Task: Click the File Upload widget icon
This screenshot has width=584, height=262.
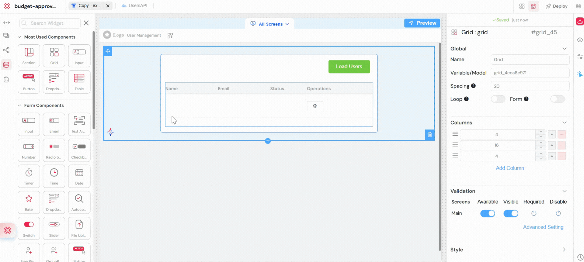Action: (x=79, y=228)
